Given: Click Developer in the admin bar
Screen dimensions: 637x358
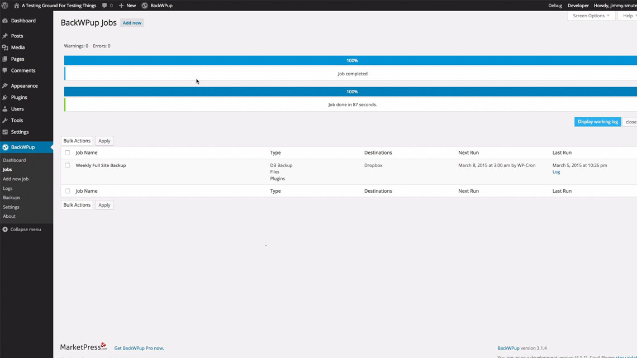Looking at the screenshot, I should click(578, 6).
